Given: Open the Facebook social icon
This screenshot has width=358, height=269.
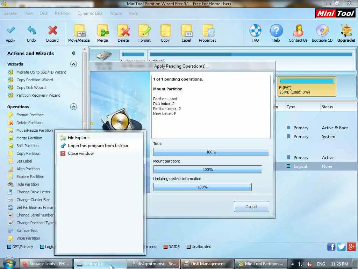Looking at the screenshot, I should (x=331, y=247).
